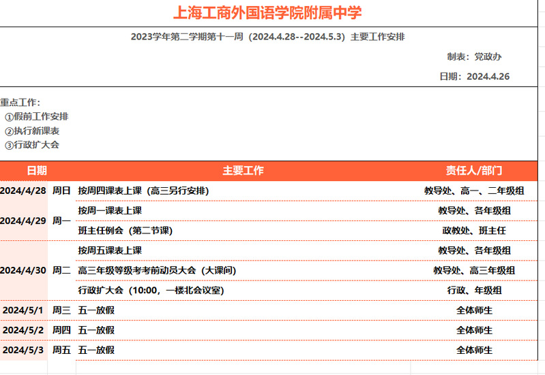Image resolution: width=545 pixels, height=375 pixels.
Task: Click the ①假前工作安排 line
Action: 37,116
